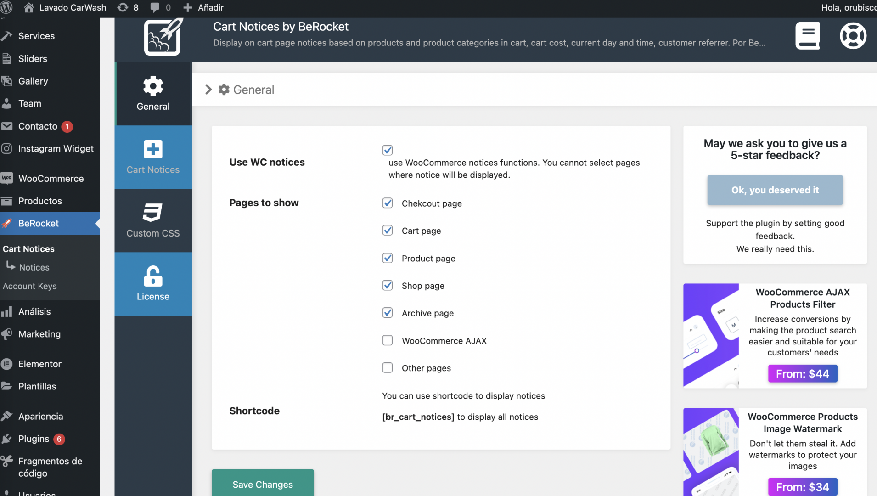
Task: Open the documentation book icon
Action: pos(808,36)
